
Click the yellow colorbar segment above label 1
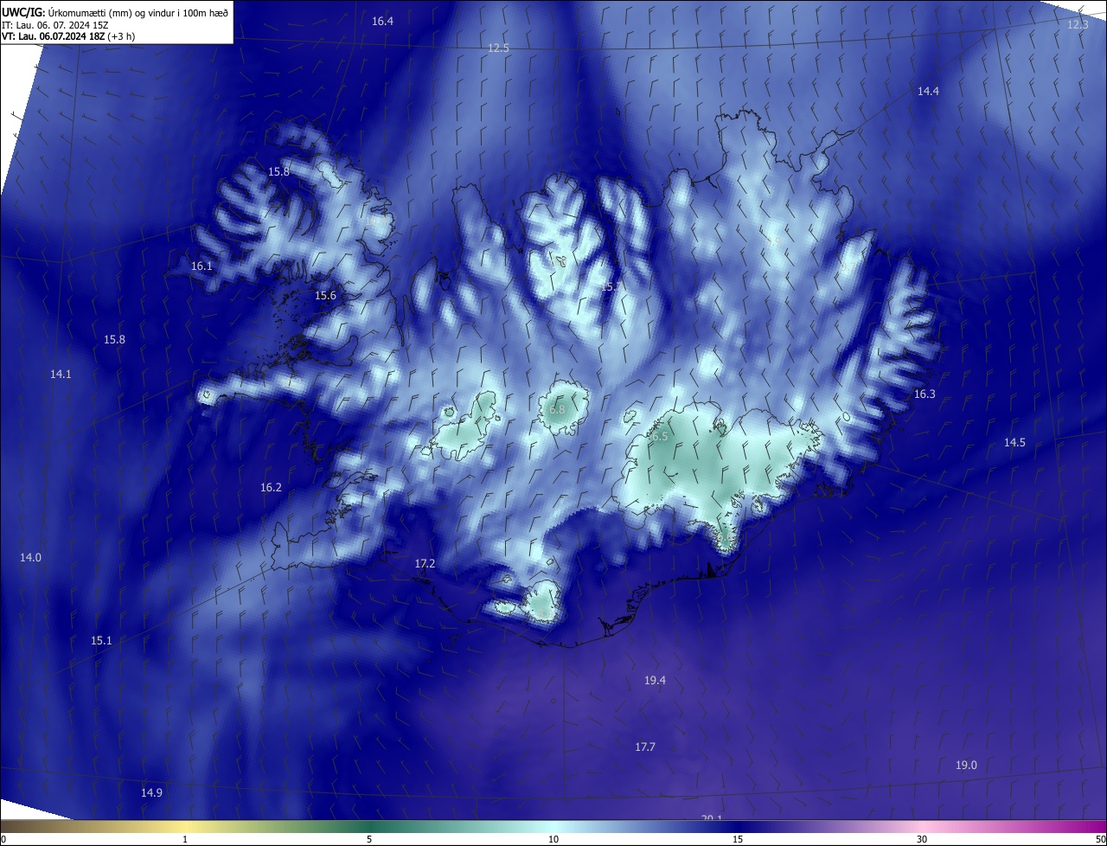(x=185, y=826)
